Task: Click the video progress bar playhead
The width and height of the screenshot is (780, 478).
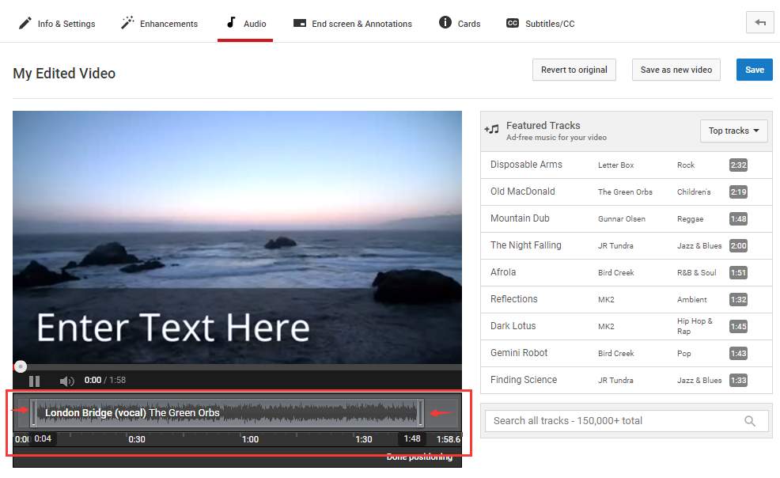Action: (21, 366)
